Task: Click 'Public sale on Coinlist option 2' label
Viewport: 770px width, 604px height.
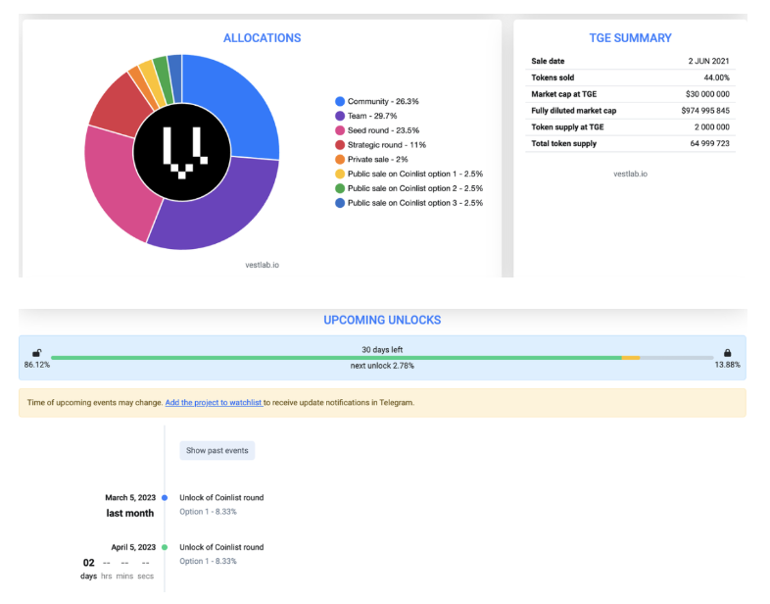Action: point(415,188)
